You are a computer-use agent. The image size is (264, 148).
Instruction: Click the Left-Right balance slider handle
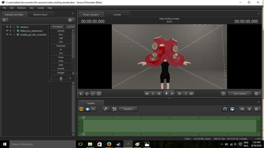[x=61, y=78]
